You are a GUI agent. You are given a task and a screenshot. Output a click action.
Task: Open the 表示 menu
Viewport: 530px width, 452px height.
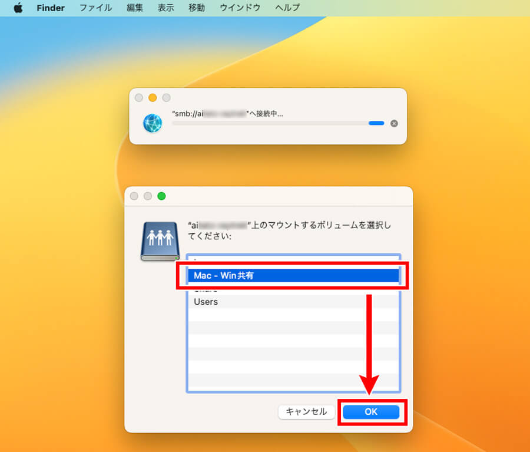click(166, 8)
